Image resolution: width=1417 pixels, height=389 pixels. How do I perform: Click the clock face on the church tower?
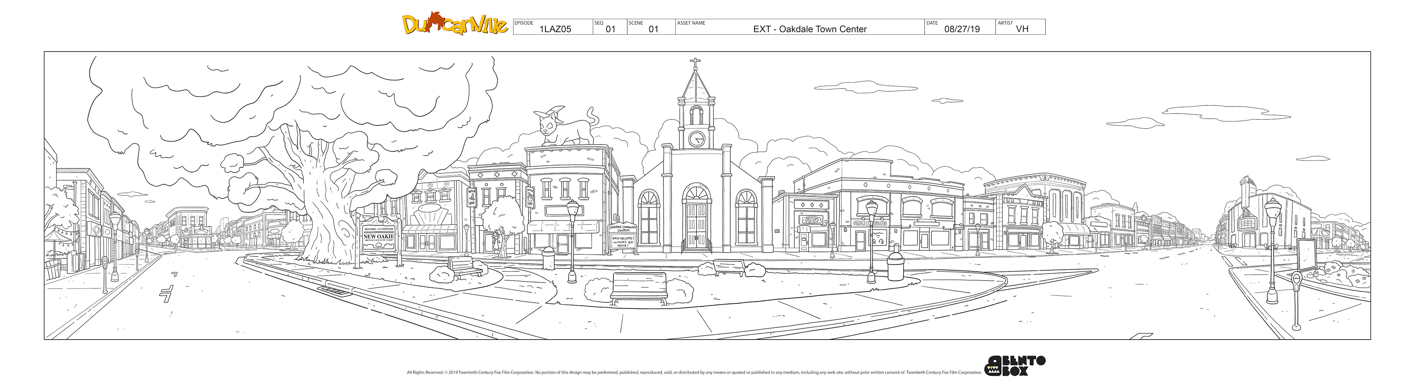coord(696,139)
